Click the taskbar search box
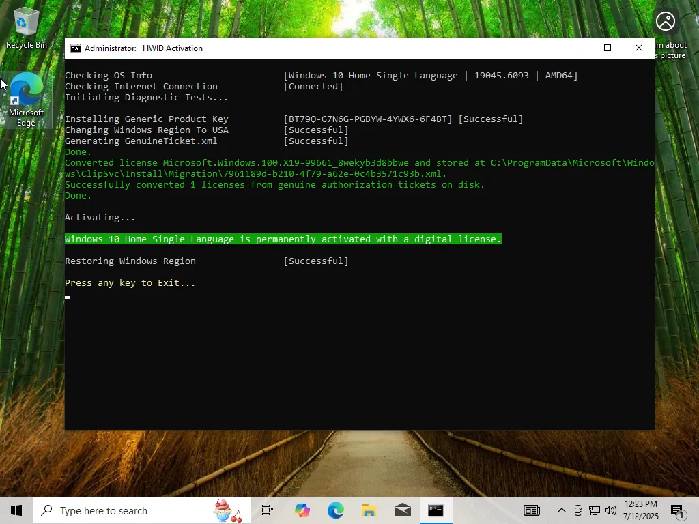The image size is (699, 524). [x=142, y=510]
